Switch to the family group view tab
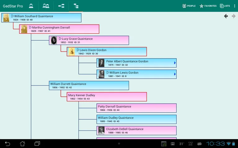Viewport: 238px width, 148px height. (46, 6)
